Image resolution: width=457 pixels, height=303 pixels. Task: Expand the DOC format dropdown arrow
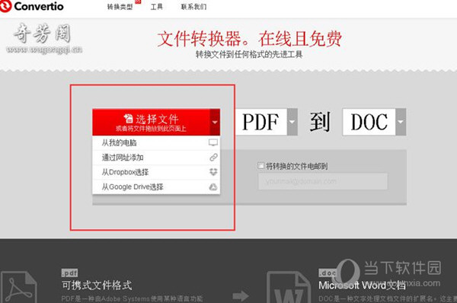[401, 122]
